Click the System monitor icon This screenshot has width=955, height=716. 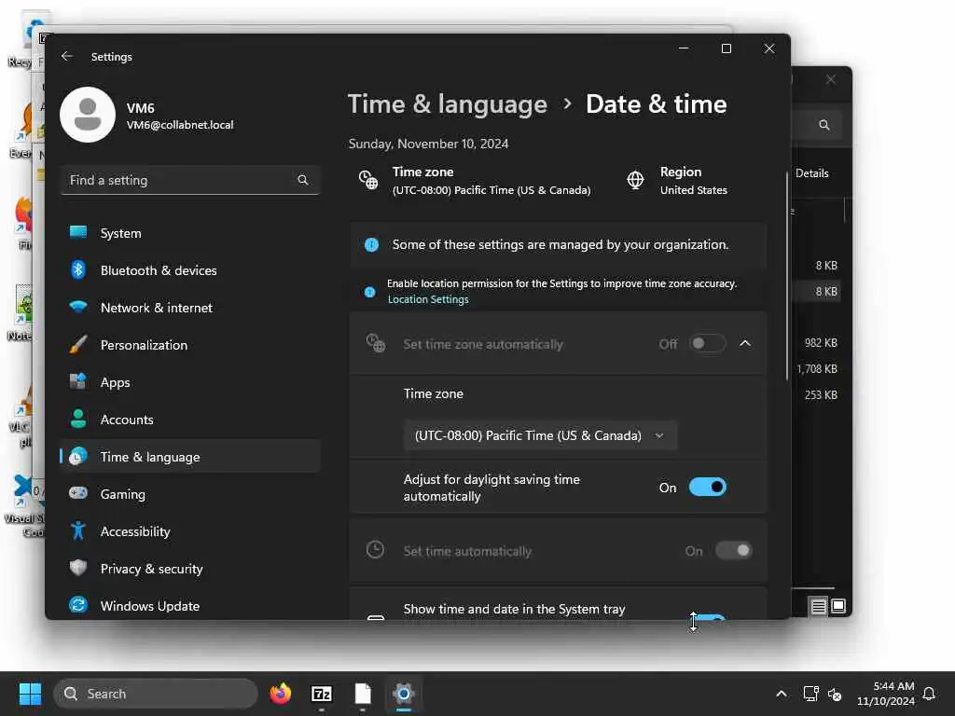pyautogui.click(x=78, y=232)
